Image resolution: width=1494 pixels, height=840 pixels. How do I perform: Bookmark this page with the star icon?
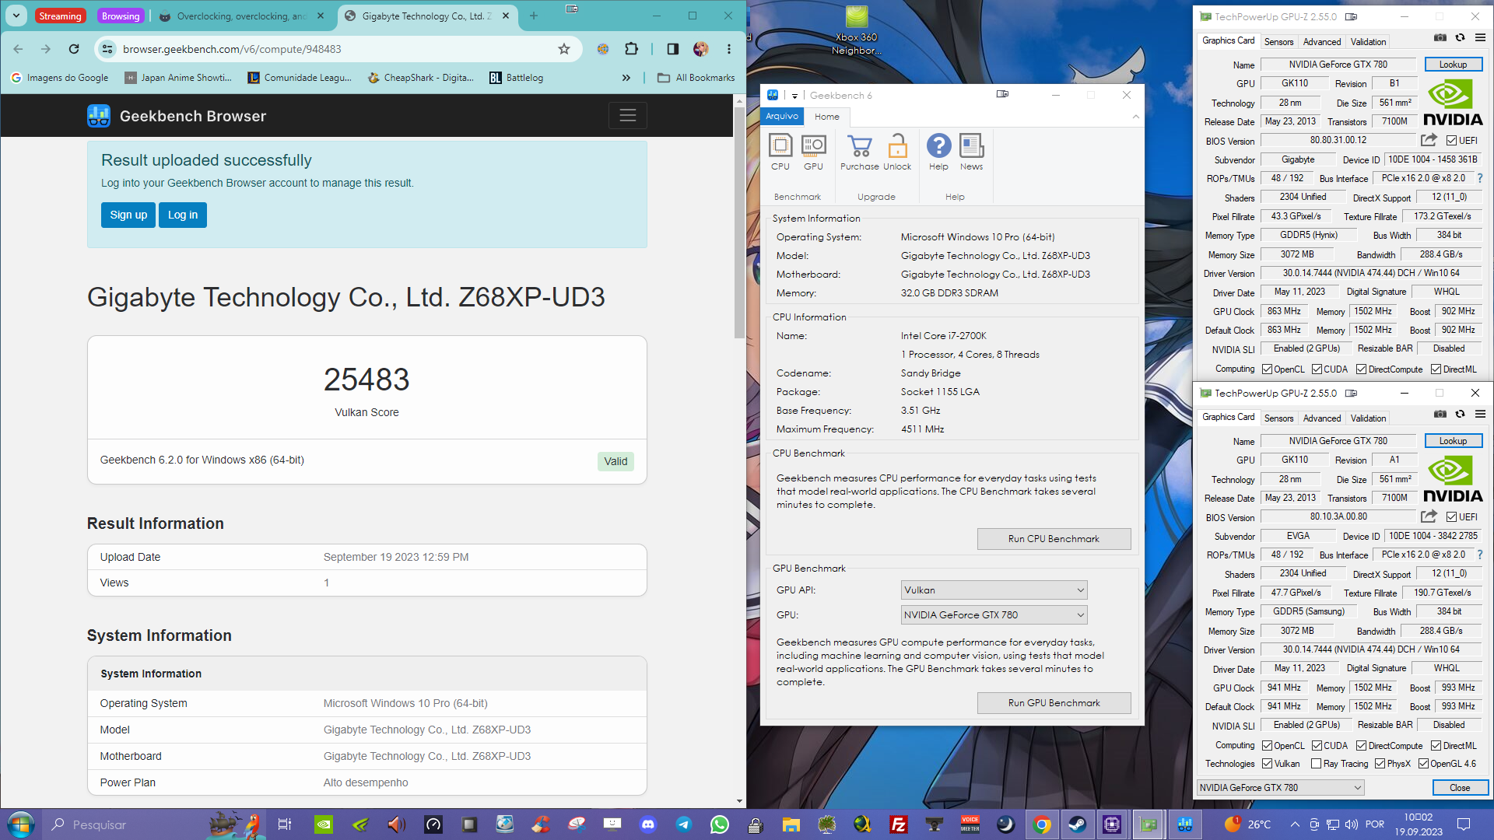tap(564, 49)
